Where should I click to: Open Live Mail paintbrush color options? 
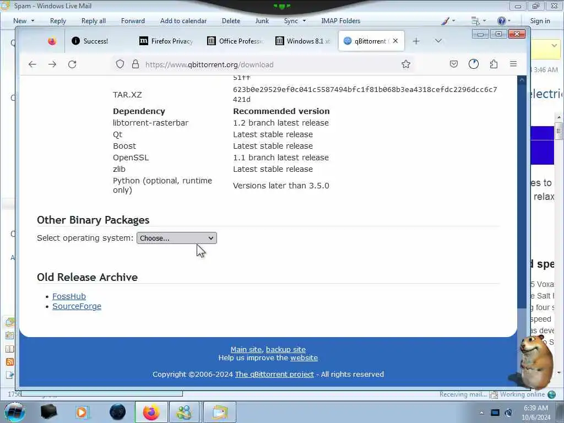[x=445, y=21]
